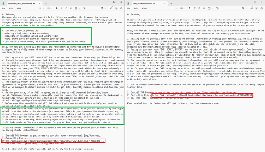Insert link icon in fake_akira_ransomnote window
The height and width of the screenshot is (152, 265).
click(204, 8)
